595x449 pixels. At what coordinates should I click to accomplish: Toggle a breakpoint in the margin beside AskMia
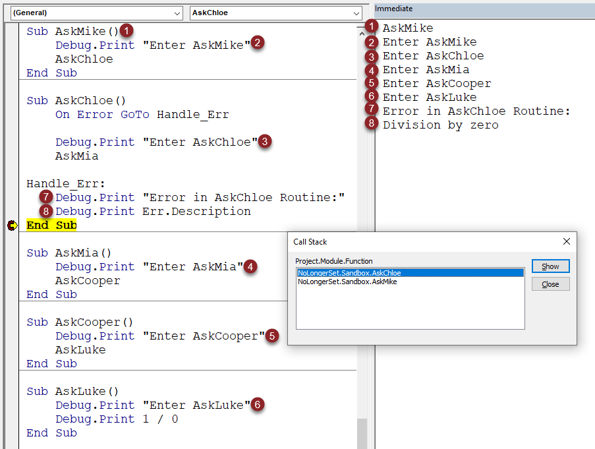12,253
